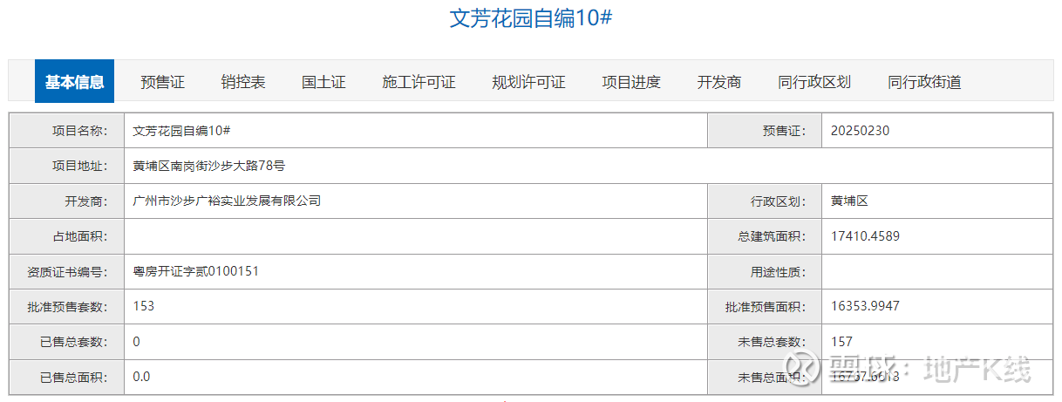Go to the 国土证 tab

[x=323, y=82]
